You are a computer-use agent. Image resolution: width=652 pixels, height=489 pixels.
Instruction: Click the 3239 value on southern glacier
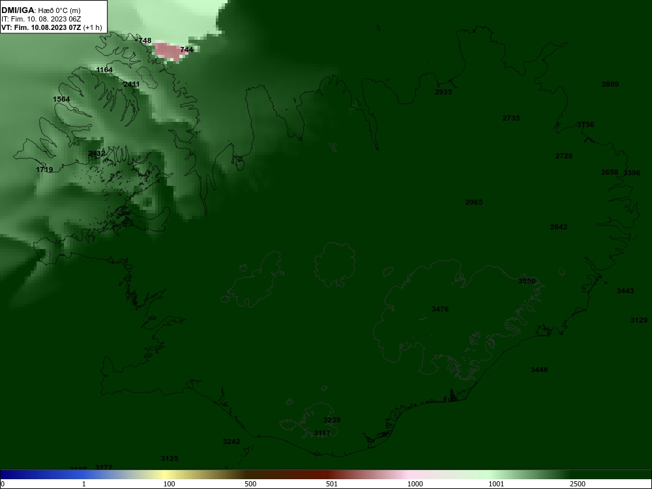point(332,421)
